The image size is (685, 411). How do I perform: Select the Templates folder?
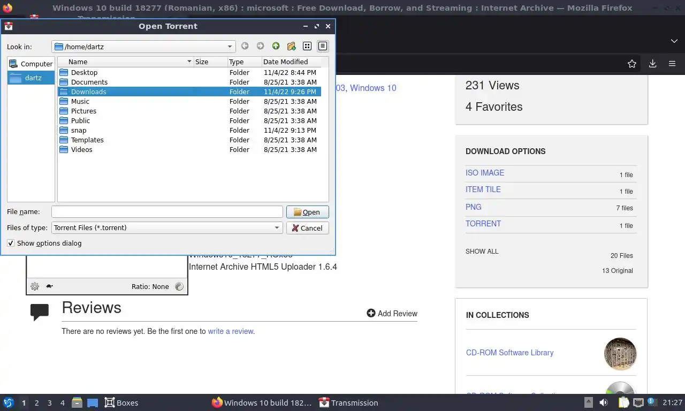tap(189, 140)
